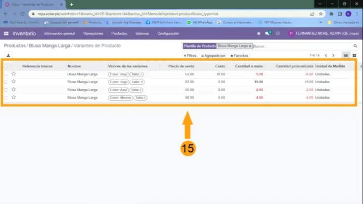Image resolution: width=363 pixels, height=204 pixels.
Task: Mark the first Blusa Manga Larga row as favorite
Action: click(14, 74)
